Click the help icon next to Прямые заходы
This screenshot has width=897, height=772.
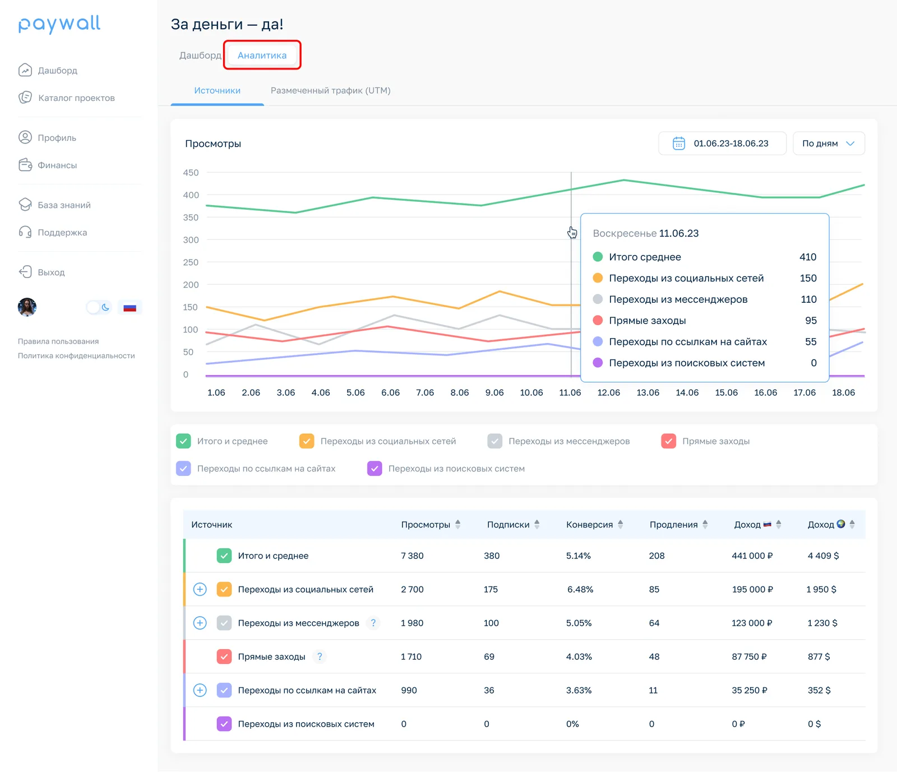pos(320,657)
